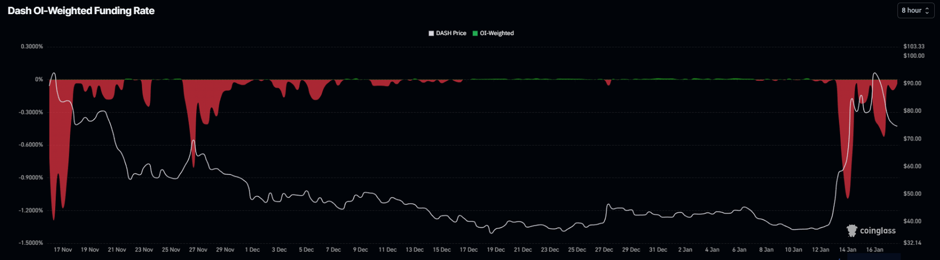
Task: Click the 1 Dec date label
Action: point(252,249)
